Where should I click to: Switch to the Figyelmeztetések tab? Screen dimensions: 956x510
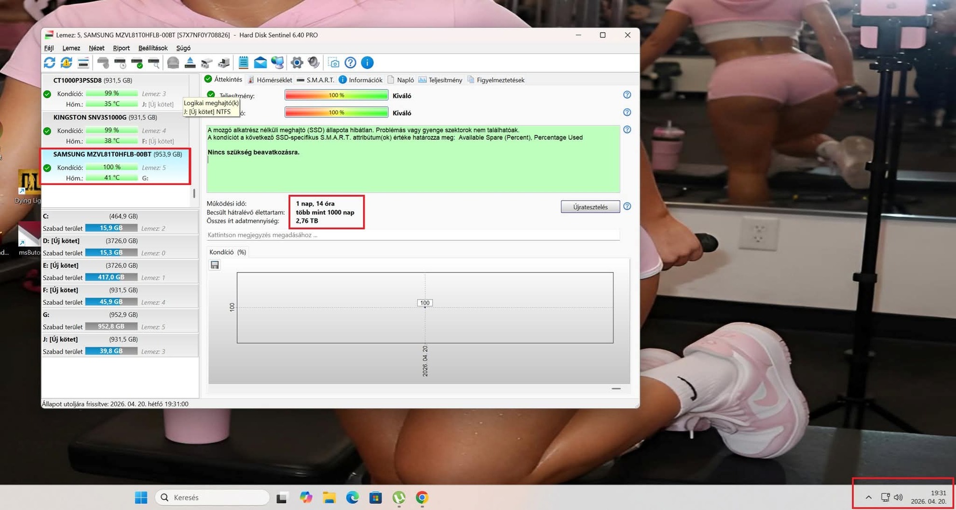click(496, 80)
